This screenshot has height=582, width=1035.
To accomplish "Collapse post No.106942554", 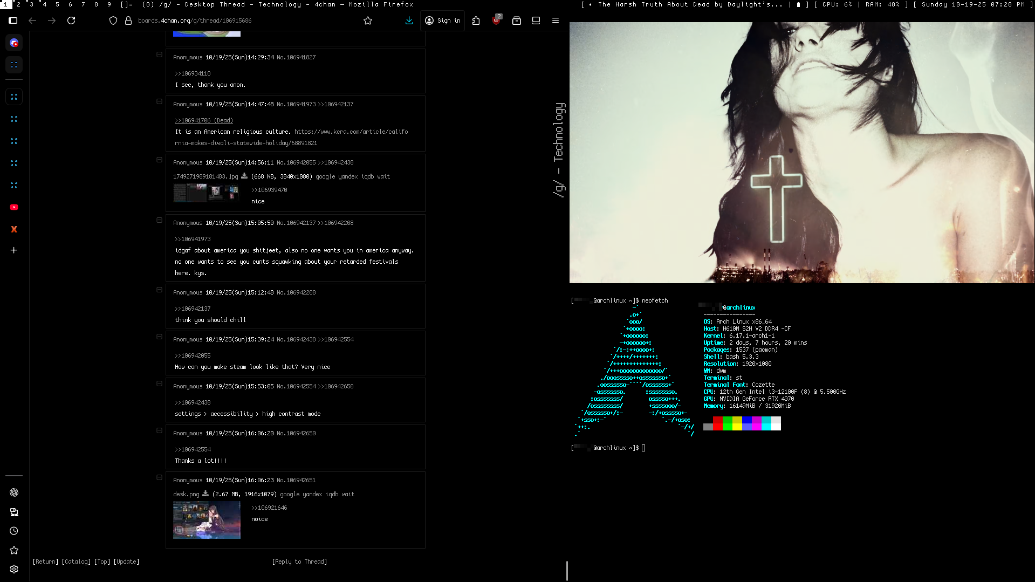I will [x=159, y=384].
